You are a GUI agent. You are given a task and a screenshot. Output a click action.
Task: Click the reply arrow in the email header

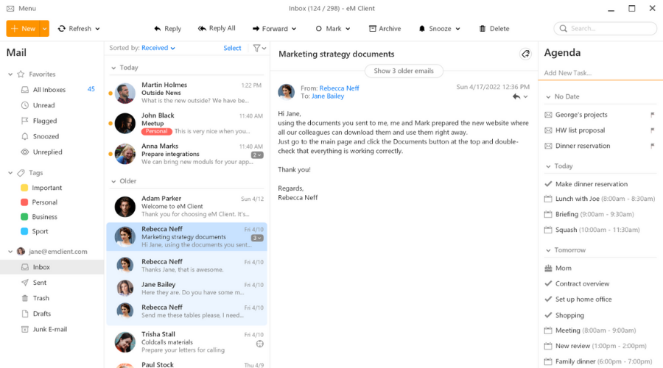tap(516, 96)
